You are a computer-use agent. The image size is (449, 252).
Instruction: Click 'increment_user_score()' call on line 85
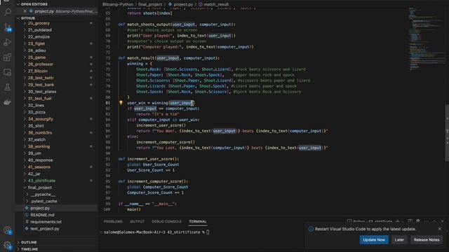pos(161,125)
